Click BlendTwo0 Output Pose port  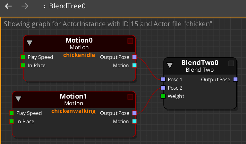point(235,79)
